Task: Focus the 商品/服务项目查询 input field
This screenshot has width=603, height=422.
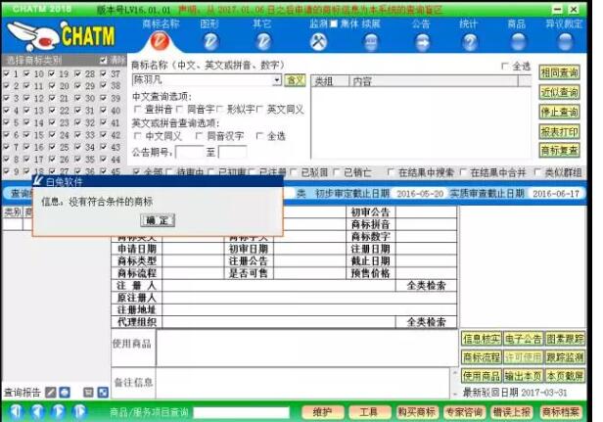Action: [241, 412]
